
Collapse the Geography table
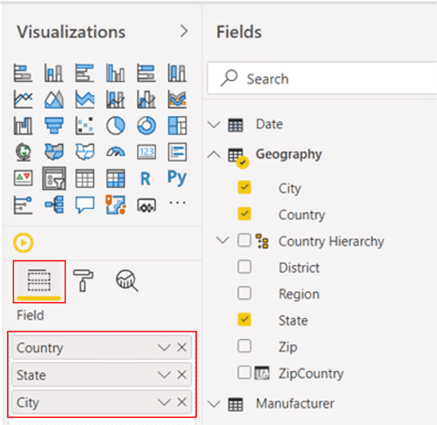coord(214,155)
